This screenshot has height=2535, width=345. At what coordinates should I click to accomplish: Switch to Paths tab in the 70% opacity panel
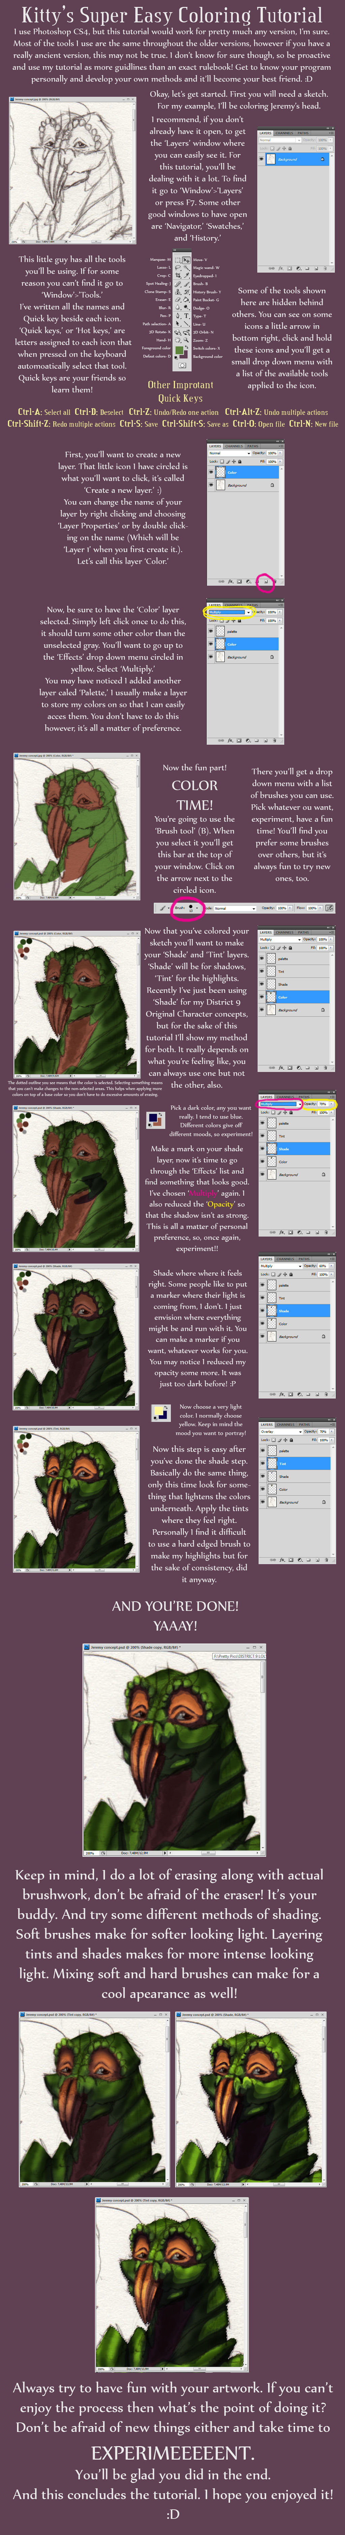click(304, 1097)
